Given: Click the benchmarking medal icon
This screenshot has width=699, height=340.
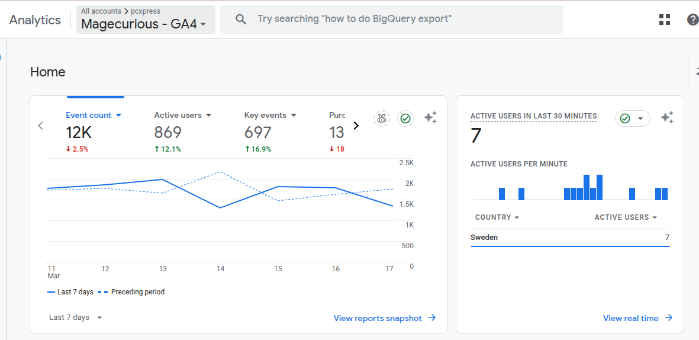Looking at the screenshot, I should click(382, 118).
